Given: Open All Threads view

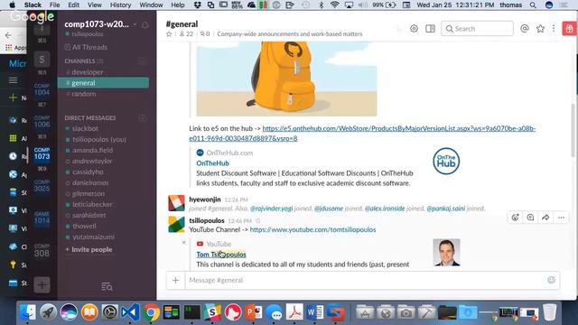Looking at the screenshot, I should 86,47.
